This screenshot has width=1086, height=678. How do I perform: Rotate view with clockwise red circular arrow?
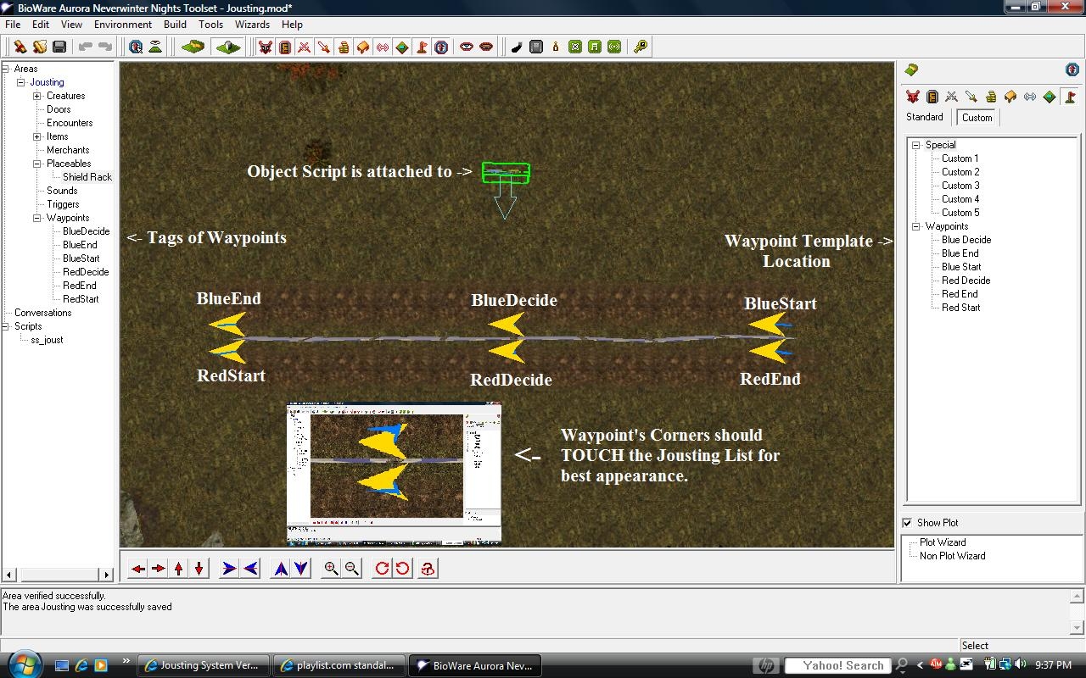click(382, 569)
